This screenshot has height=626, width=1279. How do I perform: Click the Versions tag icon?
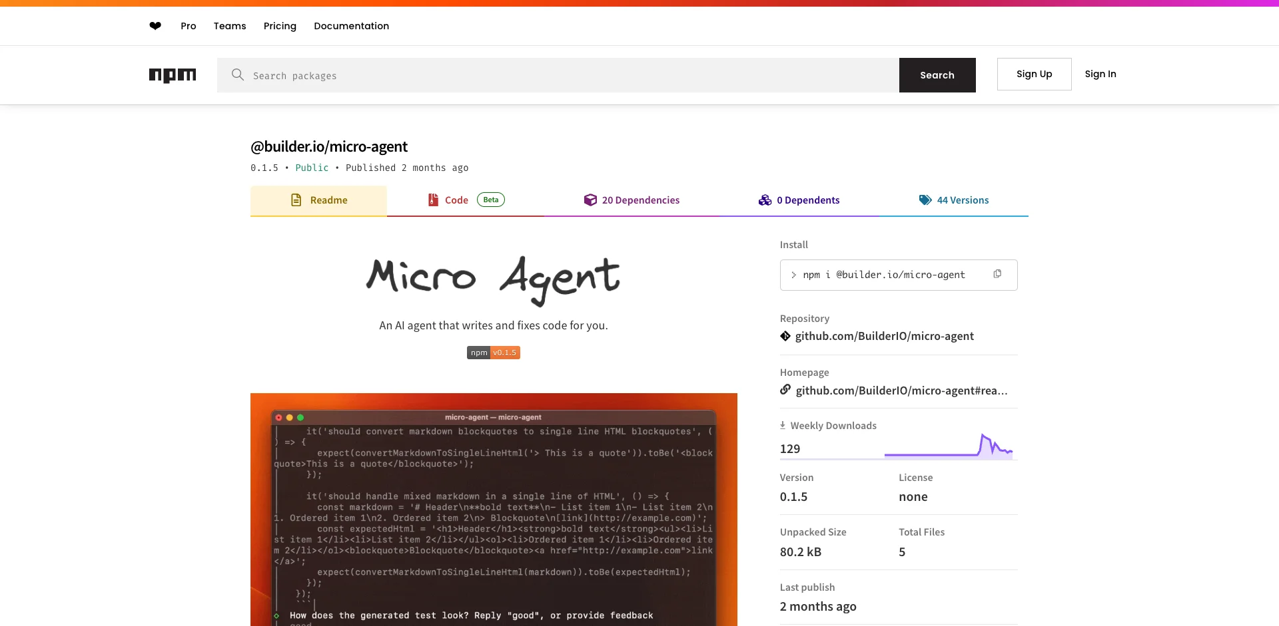925,200
